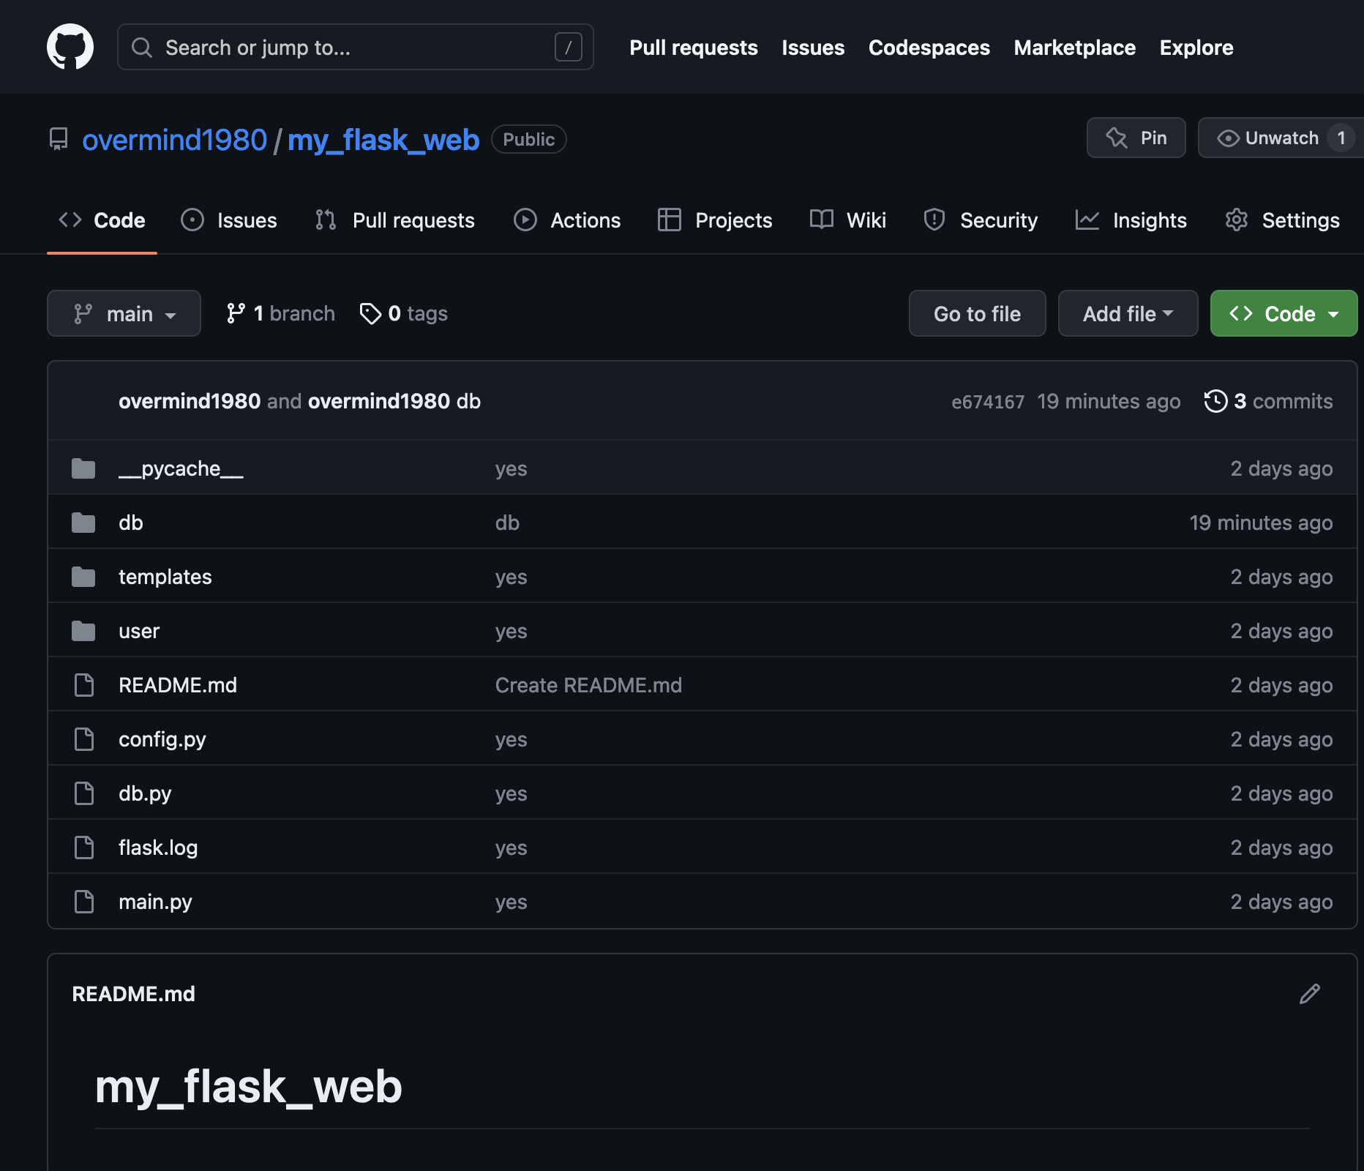
Task: View the 1 branch link
Action: [281, 313]
